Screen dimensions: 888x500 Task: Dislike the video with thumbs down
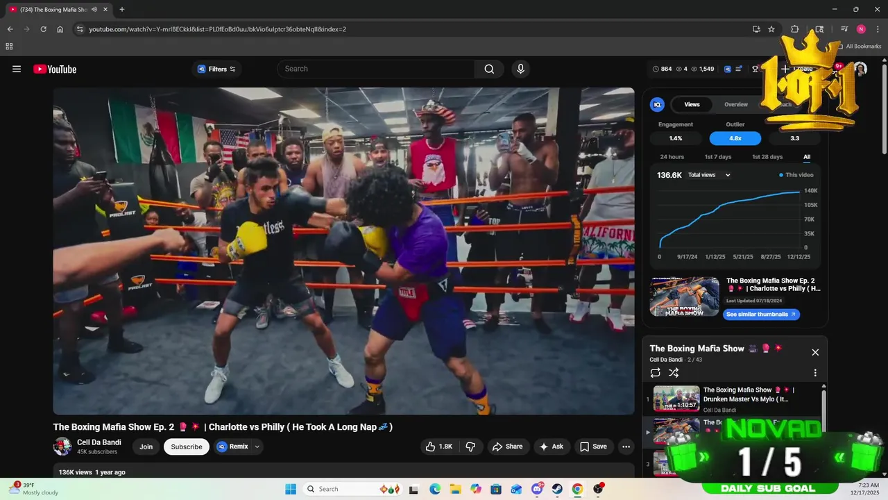point(470,447)
